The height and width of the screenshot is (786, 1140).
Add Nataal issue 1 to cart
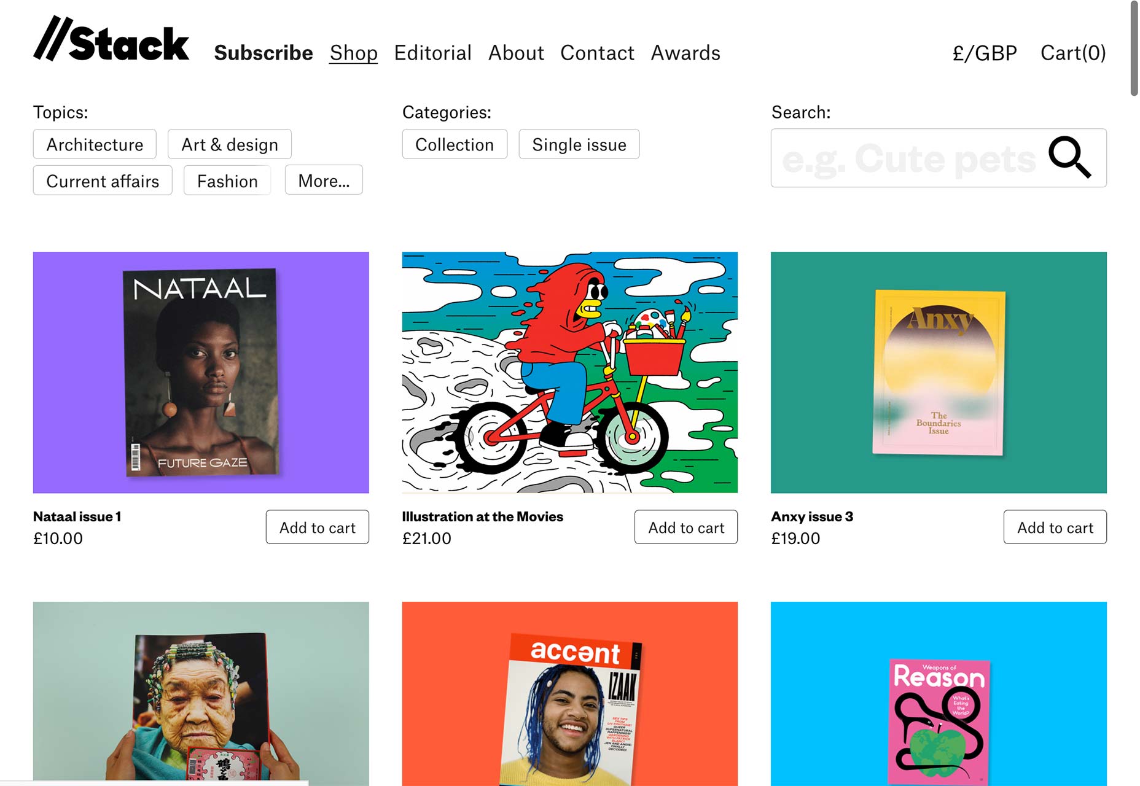click(x=317, y=527)
